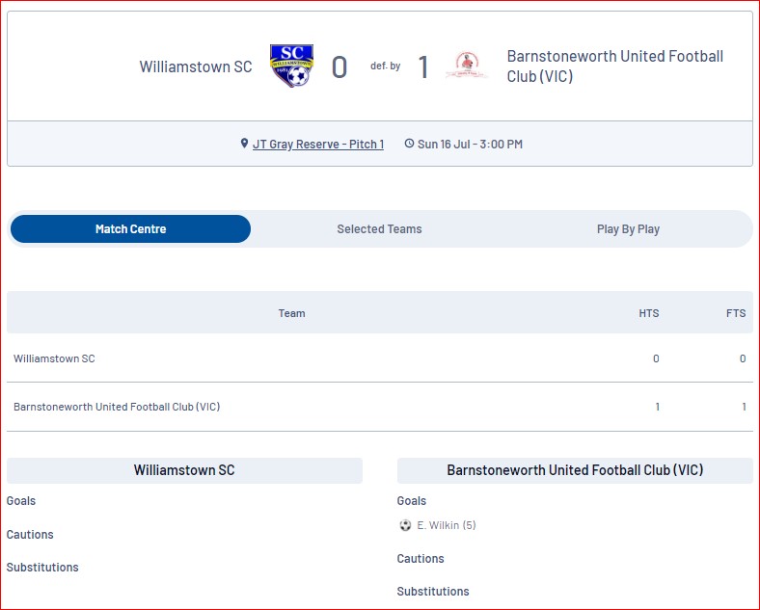This screenshot has height=610, width=760.
Task: Click Williamstown SC panel heading
Action: pyautogui.click(x=184, y=470)
